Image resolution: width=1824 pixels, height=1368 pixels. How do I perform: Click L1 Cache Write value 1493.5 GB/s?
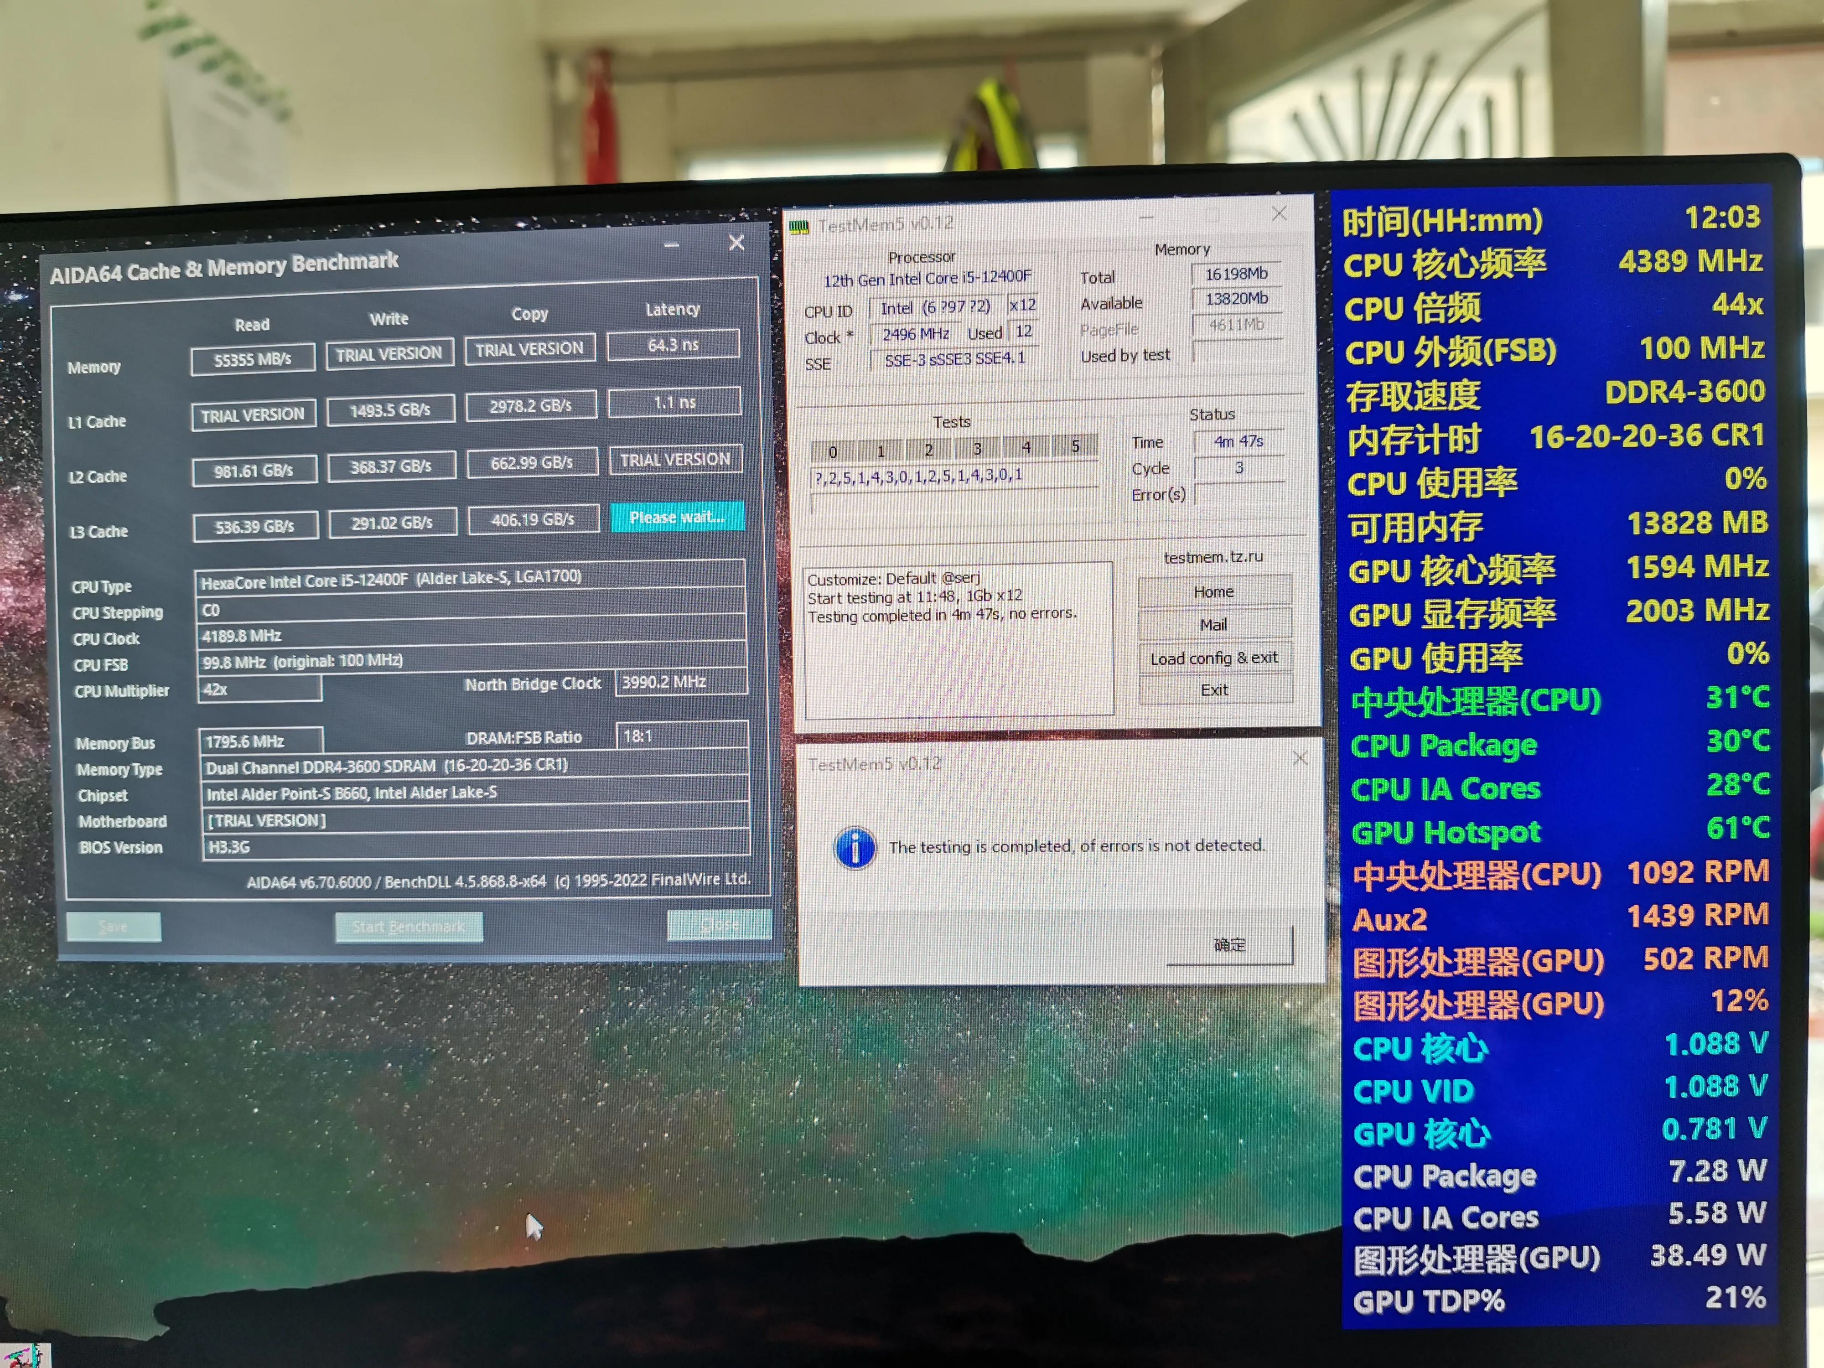pyautogui.click(x=390, y=410)
